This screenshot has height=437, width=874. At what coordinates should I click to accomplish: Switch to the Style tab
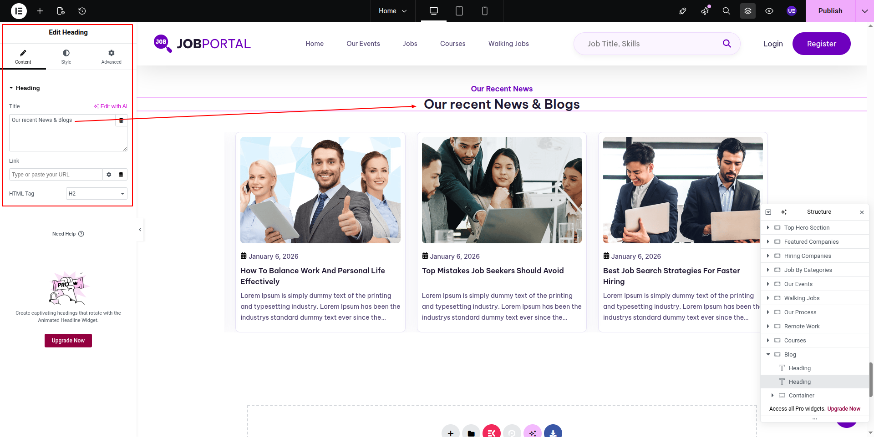[x=66, y=57]
